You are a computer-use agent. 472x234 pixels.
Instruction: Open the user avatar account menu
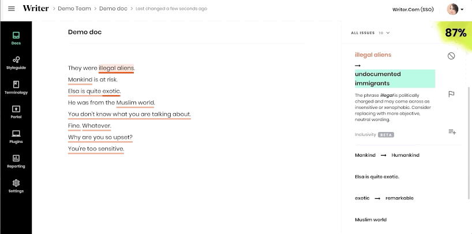click(x=455, y=9)
